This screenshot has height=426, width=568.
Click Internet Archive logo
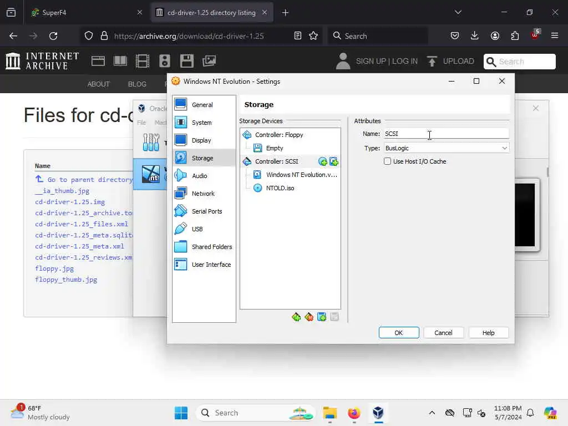(x=43, y=61)
